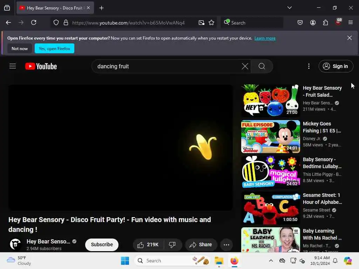
Task: Focus the Firefox Search box
Action: (x=252, y=23)
